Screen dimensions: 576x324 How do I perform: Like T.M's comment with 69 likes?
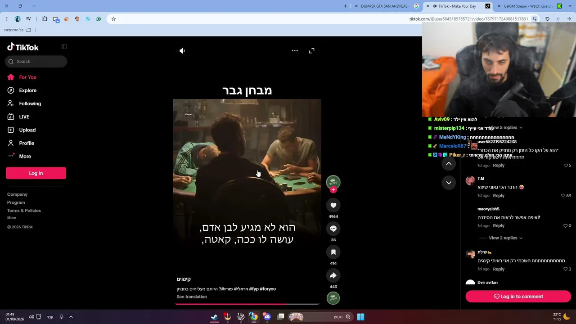click(x=563, y=196)
